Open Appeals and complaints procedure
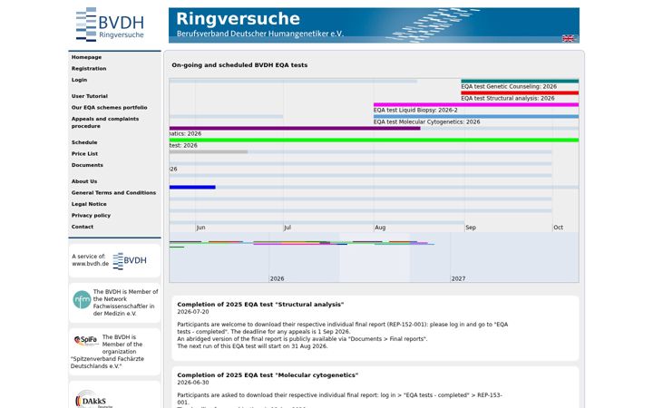The width and height of the screenshot is (653, 408). click(x=105, y=122)
